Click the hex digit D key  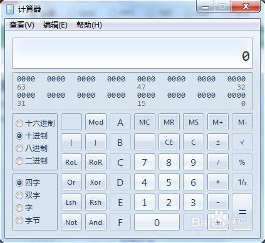pos(120,182)
